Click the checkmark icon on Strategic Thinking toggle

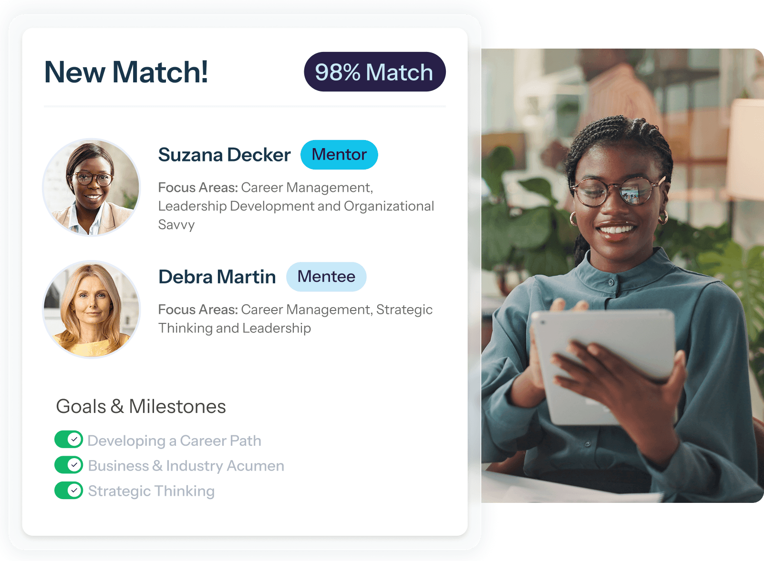click(x=74, y=490)
